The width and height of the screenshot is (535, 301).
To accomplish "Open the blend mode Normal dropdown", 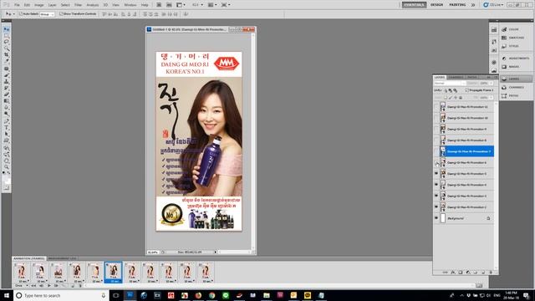I will pyautogui.click(x=450, y=84).
